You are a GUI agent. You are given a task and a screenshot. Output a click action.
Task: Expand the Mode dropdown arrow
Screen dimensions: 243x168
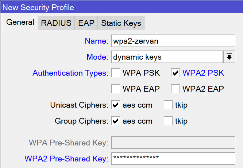[229, 57]
